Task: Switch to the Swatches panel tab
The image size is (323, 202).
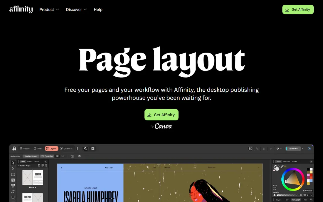Action: [x=286, y=161]
